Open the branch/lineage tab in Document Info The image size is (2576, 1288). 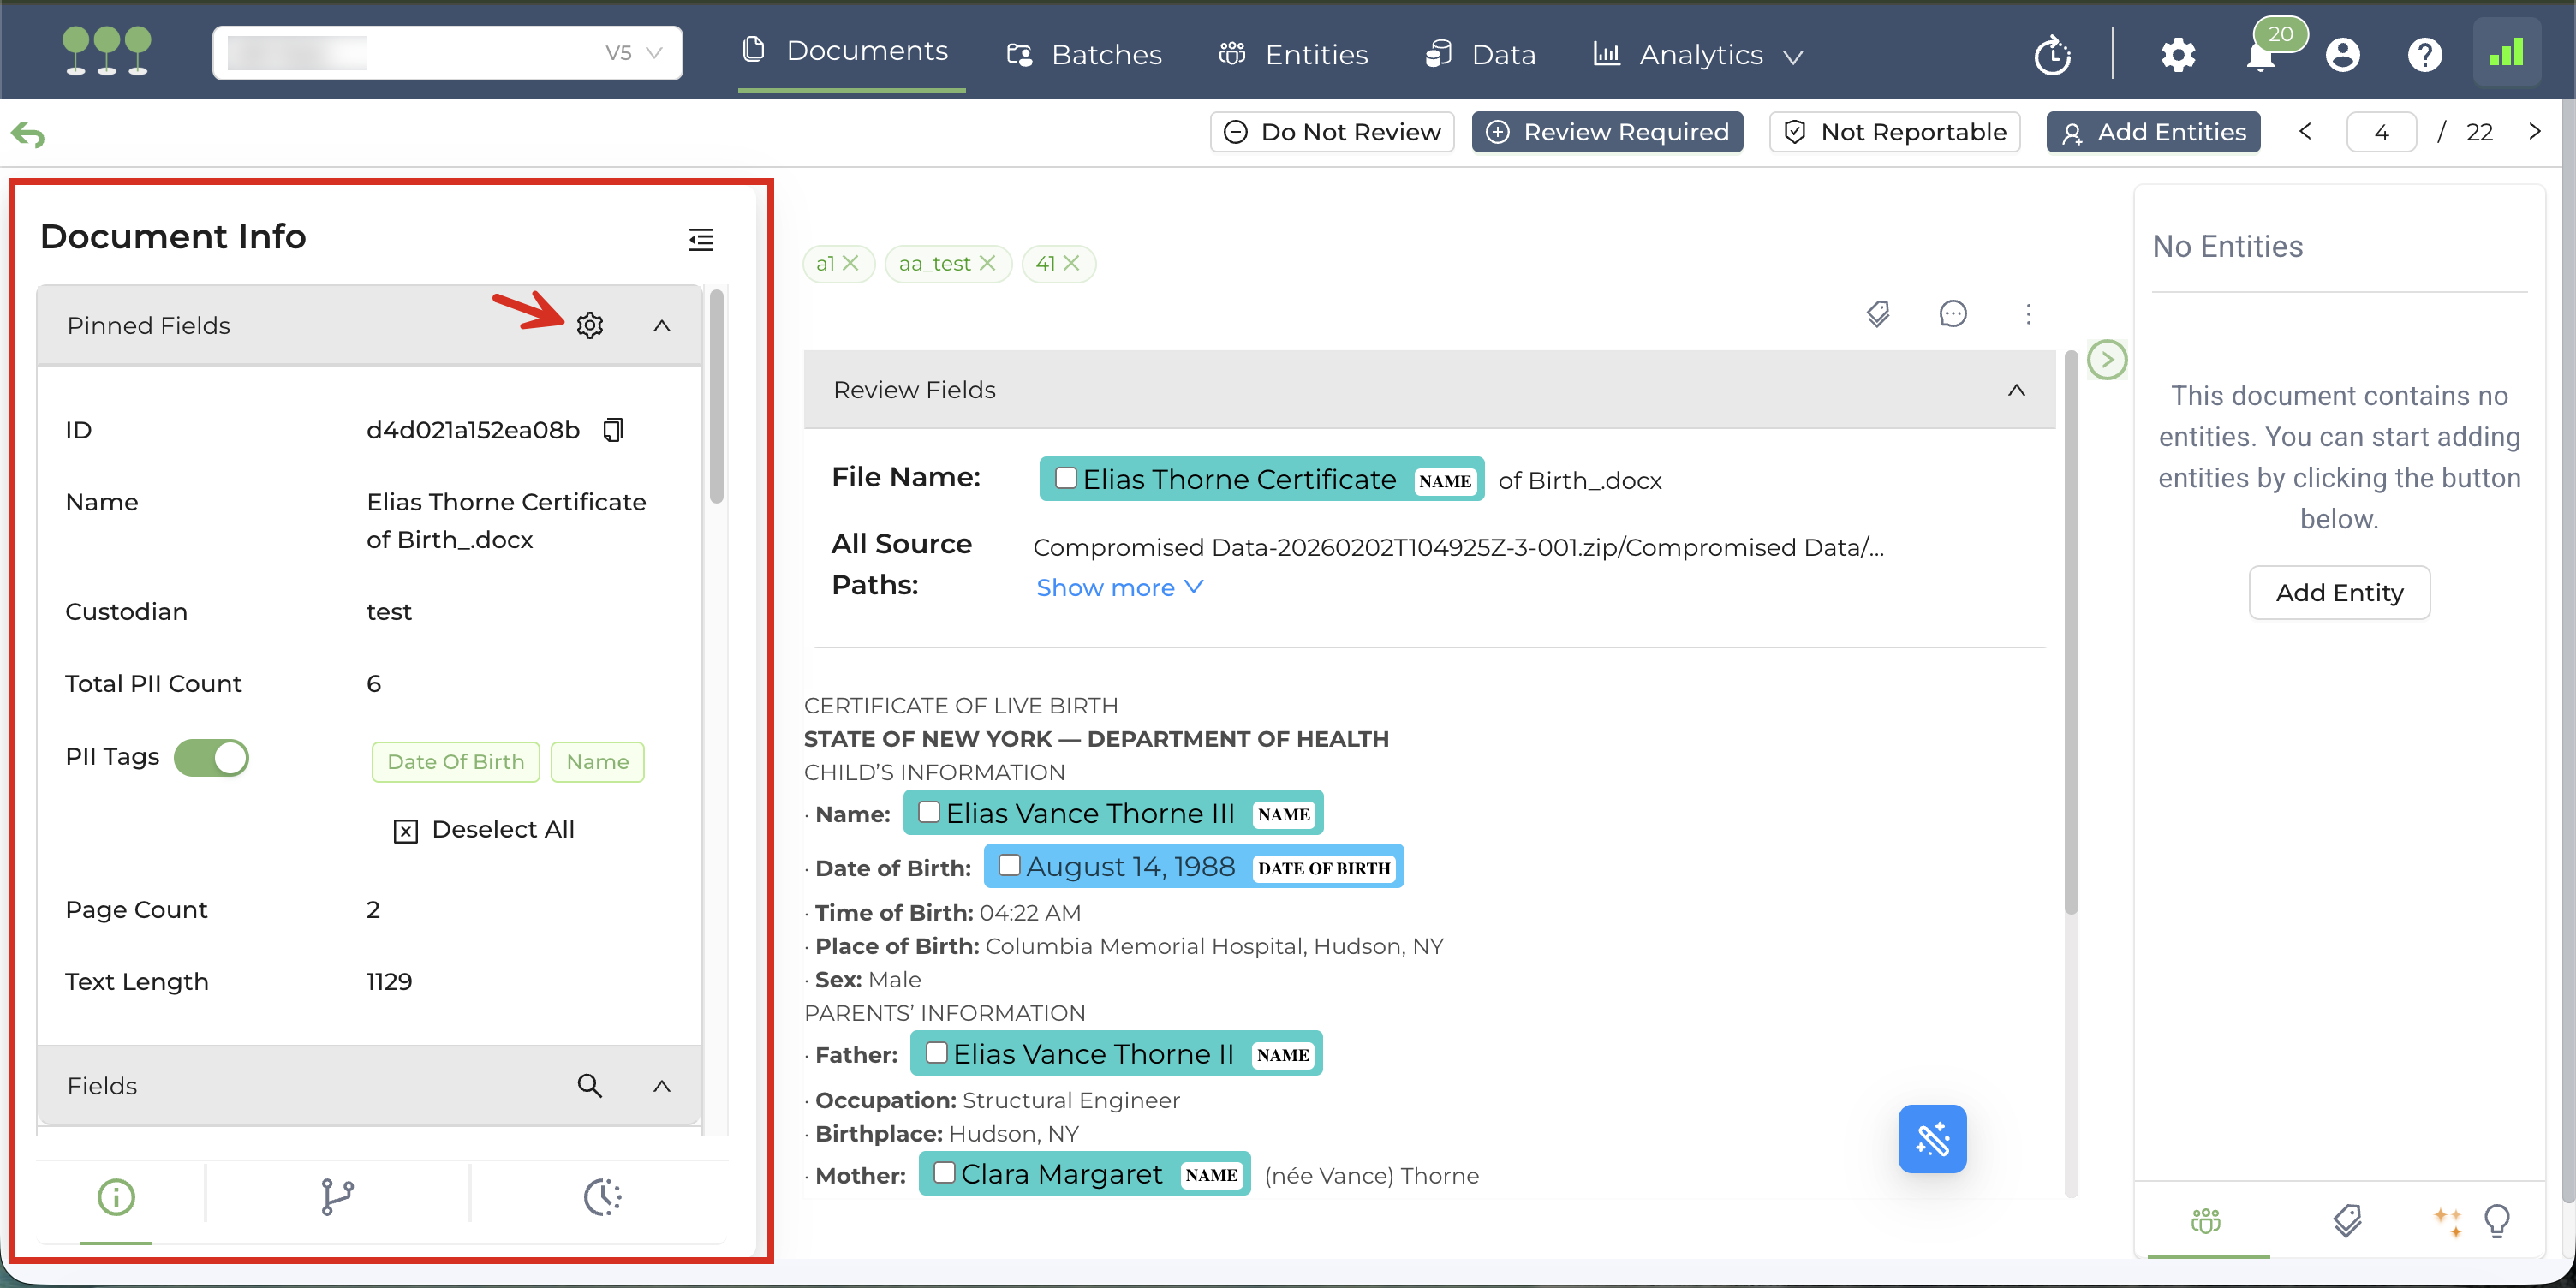click(337, 1196)
